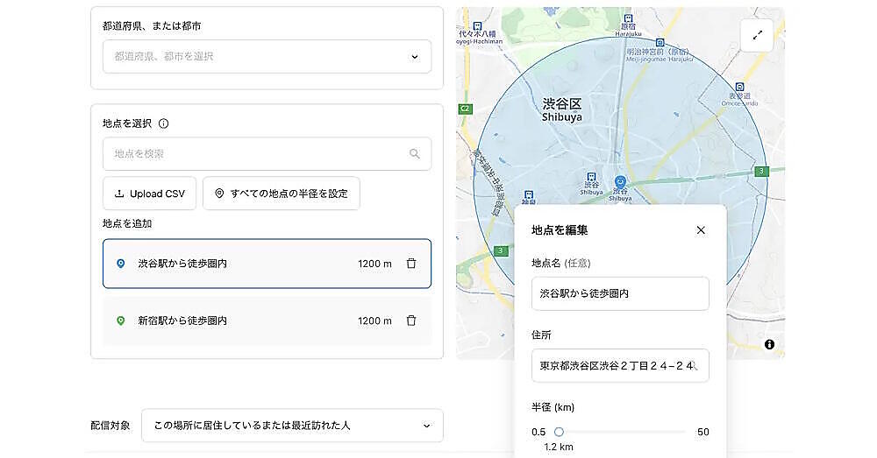
Task: Click the blue Shibuya station map marker
Action: pos(620,180)
